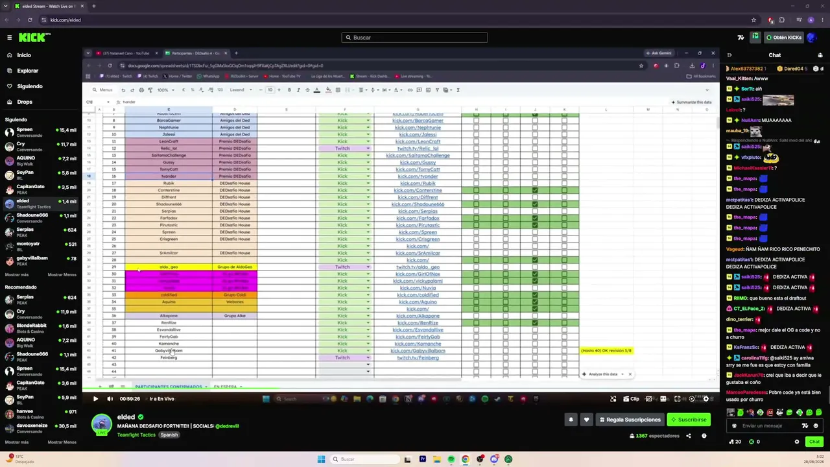Open the Twitch platform dropdown for Feinberg
Screen dimensions: 830x467
pos(368,357)
